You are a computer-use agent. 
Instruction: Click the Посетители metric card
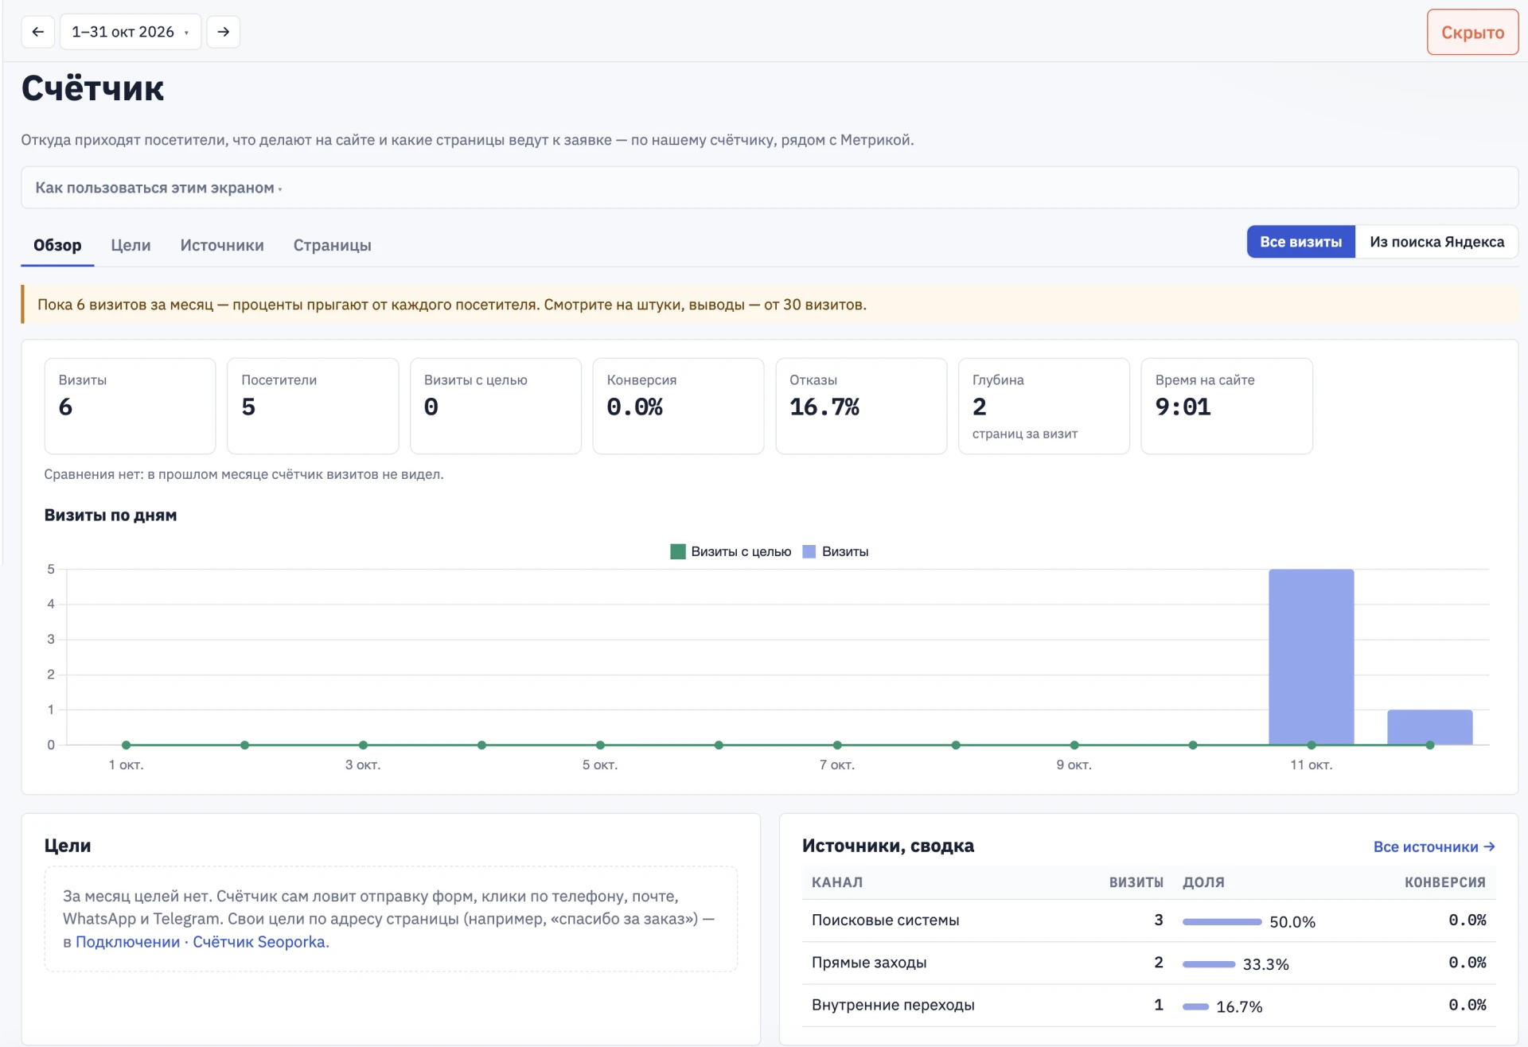313,406
